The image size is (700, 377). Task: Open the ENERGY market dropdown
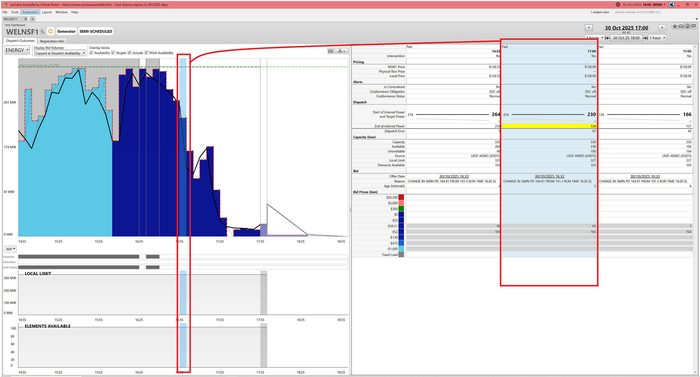(17, 50)
